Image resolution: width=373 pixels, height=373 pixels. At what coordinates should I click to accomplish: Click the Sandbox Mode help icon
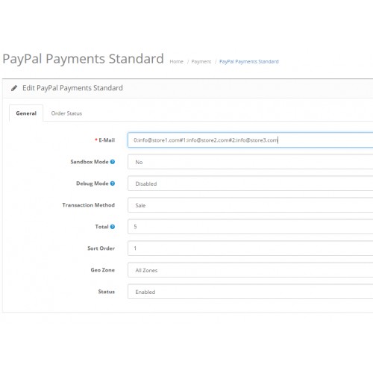point(113,162)
